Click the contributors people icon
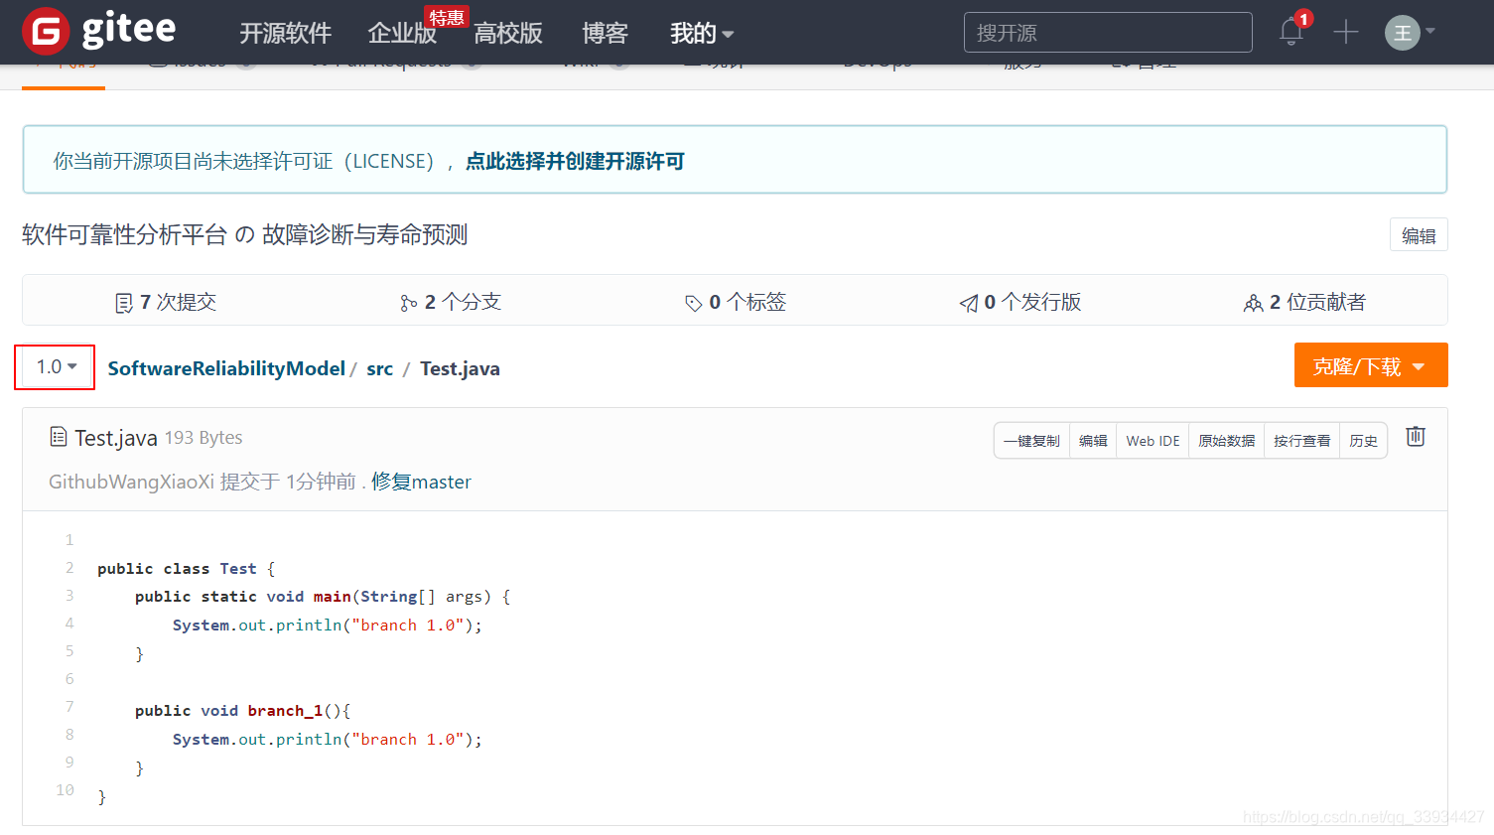This screenshot has height=835, width=1494. pyautogui.click(x=1253, y=303)
